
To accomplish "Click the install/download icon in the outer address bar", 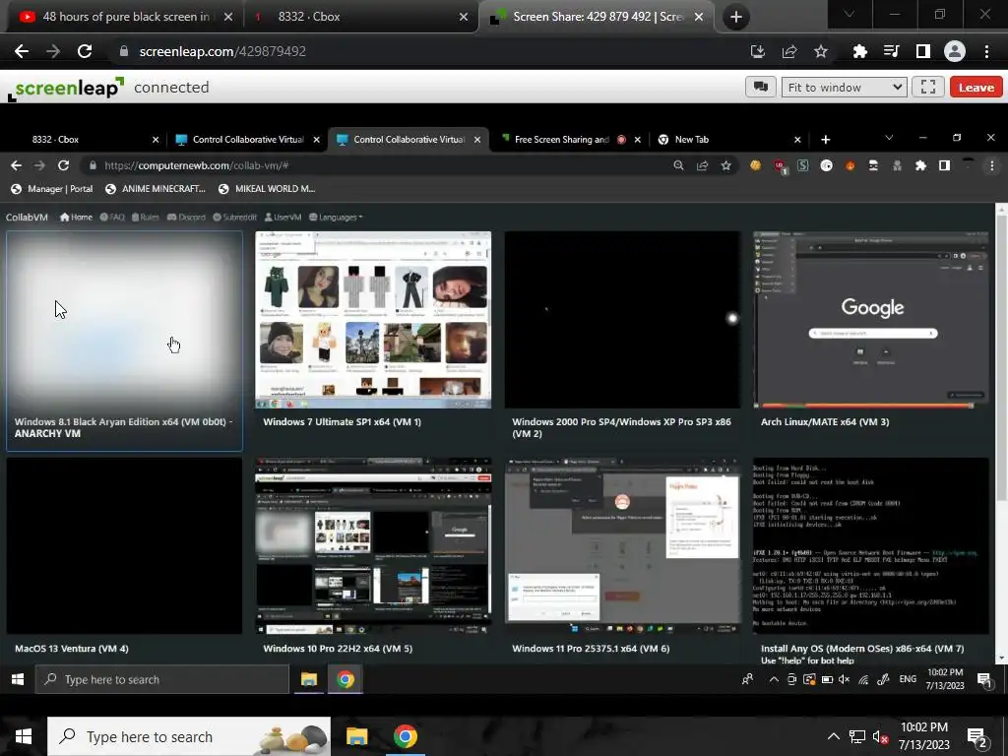I will coord(758,51).
